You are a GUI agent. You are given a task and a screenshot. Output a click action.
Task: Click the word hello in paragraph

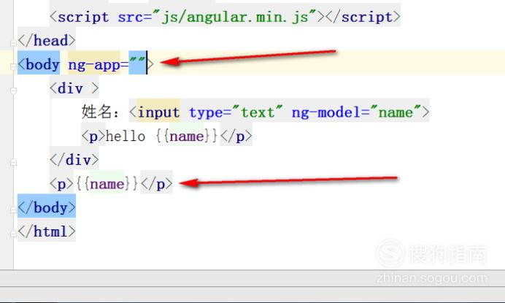126,136
